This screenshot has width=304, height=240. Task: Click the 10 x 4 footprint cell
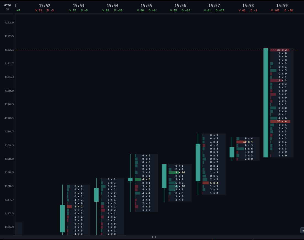248,142
